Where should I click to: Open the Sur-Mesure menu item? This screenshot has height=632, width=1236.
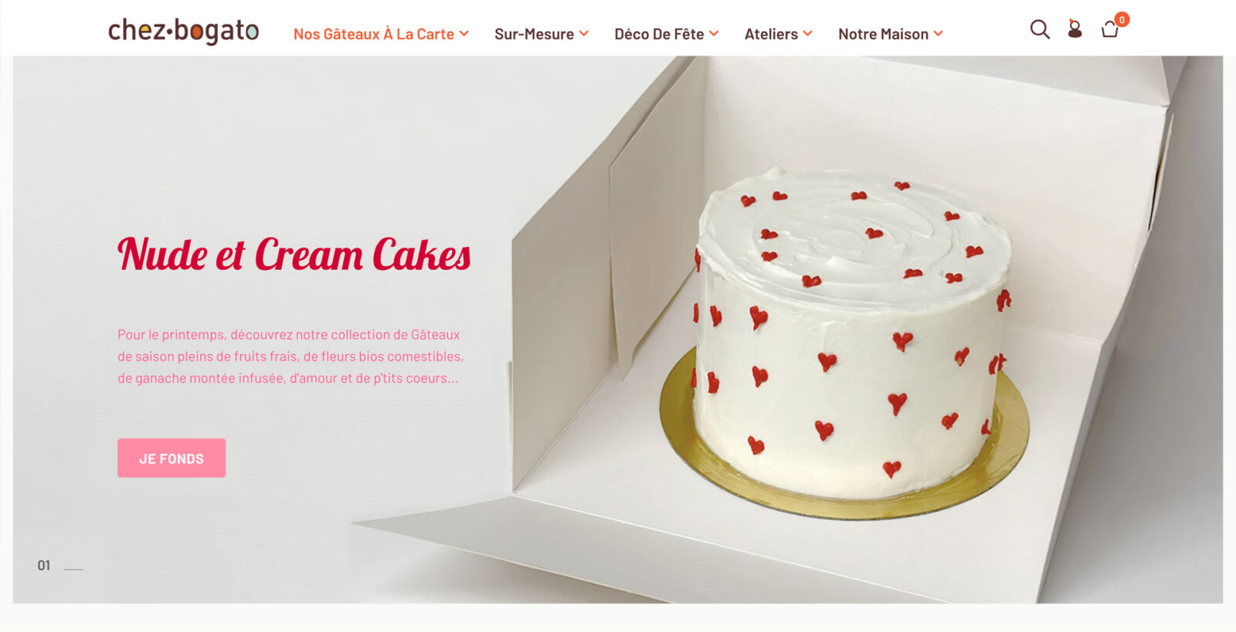pos(534,34)
